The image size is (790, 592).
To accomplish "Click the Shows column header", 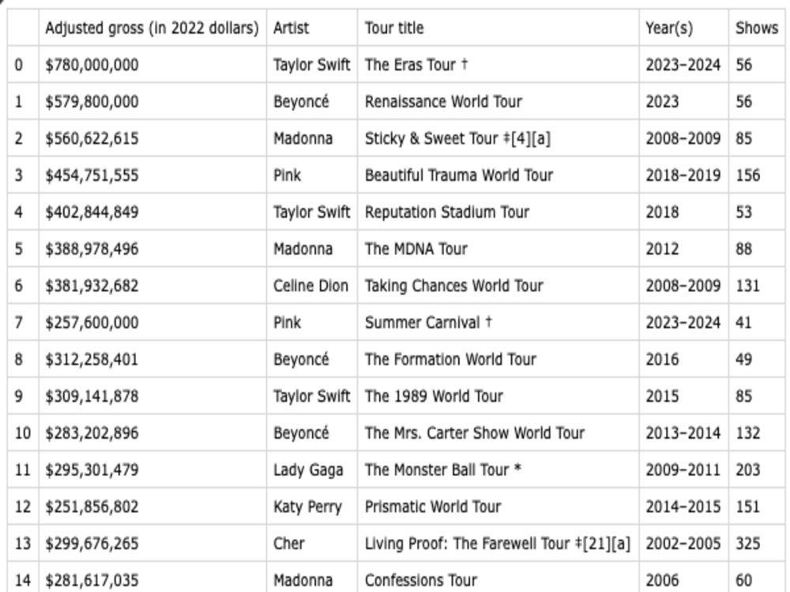I will click(x=757, y=28).
